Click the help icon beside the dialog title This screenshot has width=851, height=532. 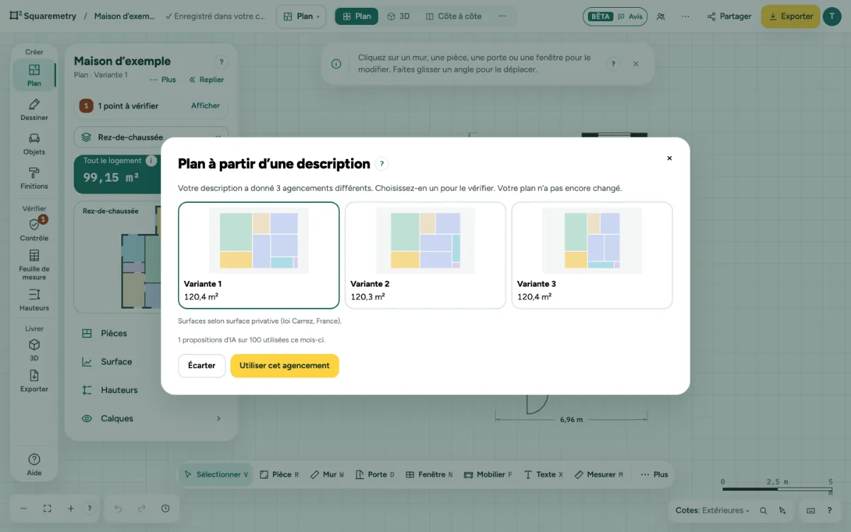(382, 164)
